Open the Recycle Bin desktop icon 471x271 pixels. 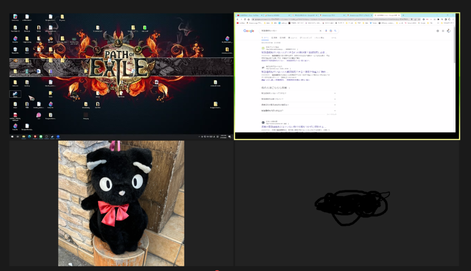tap(15, 49)
